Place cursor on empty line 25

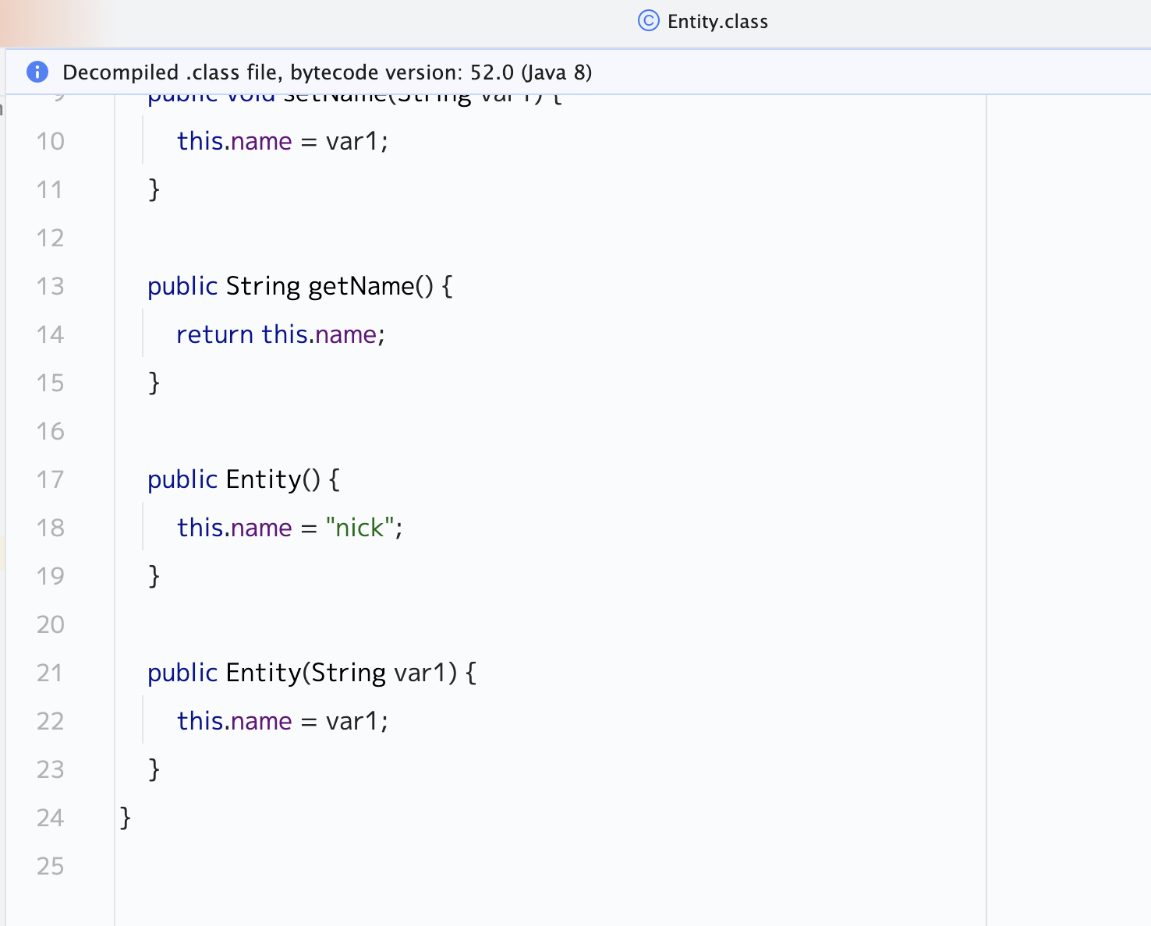pyautogui.click(x=468, y=866)
